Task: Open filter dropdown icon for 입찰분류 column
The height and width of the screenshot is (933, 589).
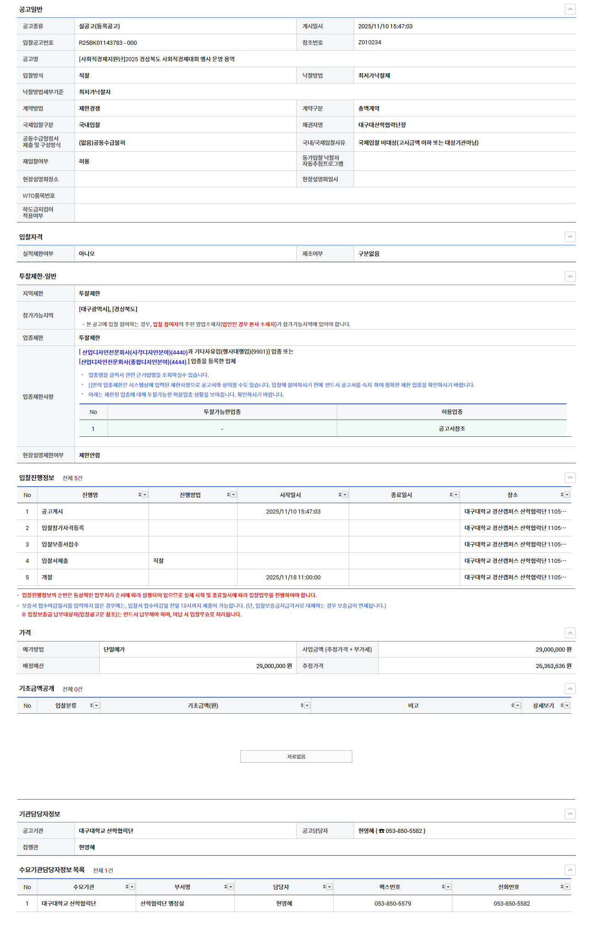Action: click(x=96, y=705)
